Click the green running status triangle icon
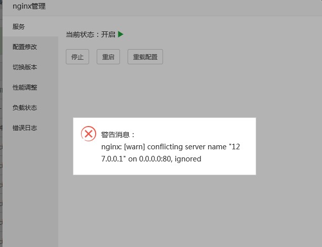 click(120, 34)
